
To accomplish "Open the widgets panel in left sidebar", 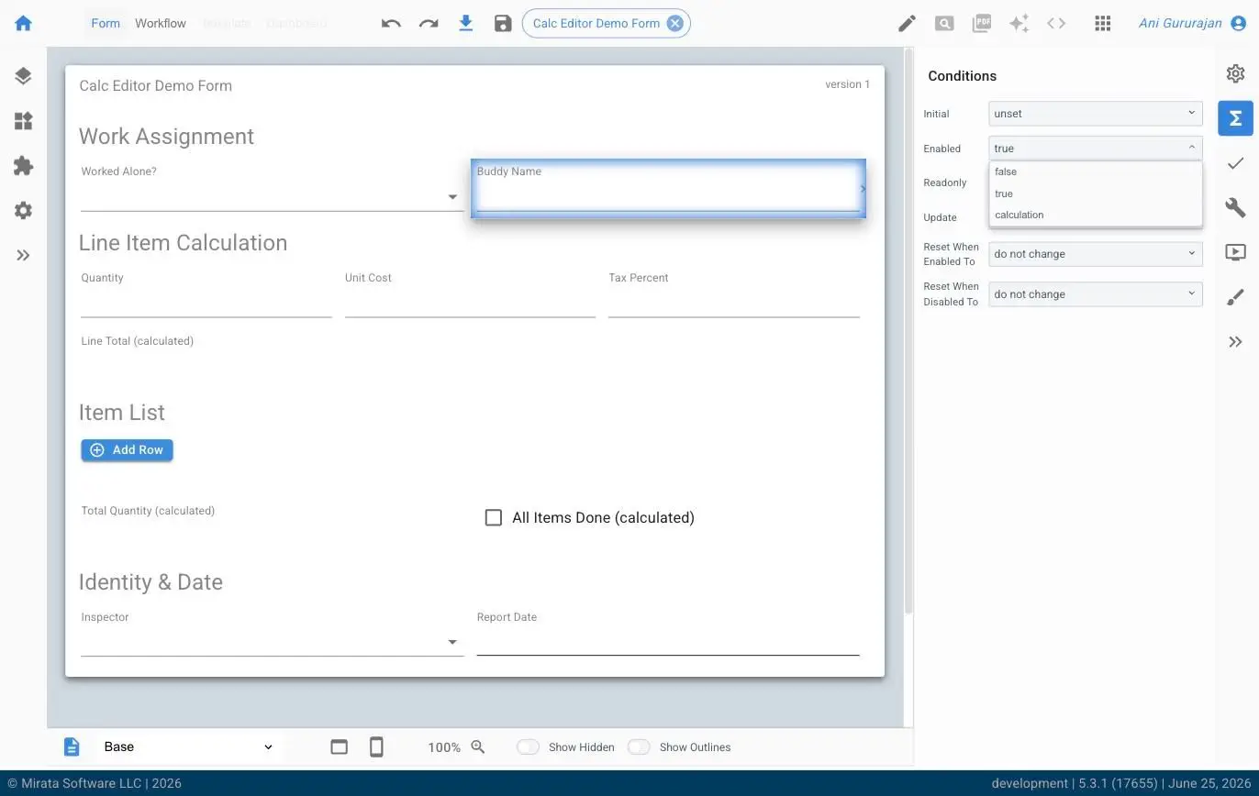I will point(24,121).
